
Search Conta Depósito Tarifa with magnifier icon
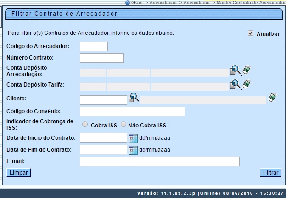click(236, 84)
